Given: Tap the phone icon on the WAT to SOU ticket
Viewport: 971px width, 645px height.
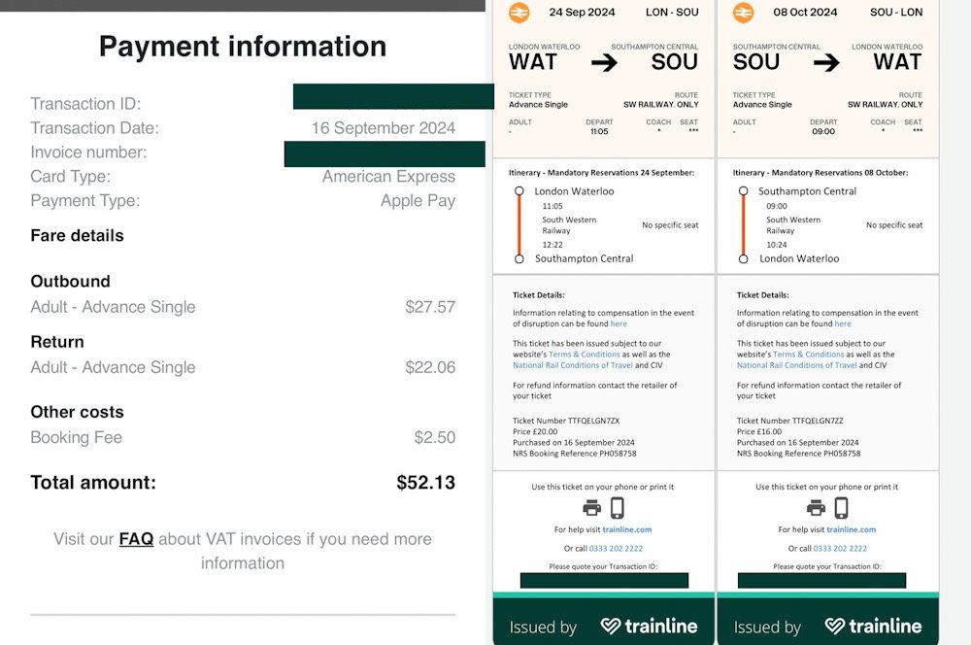Looking at the screenshot, I should (x=617, y=508).
